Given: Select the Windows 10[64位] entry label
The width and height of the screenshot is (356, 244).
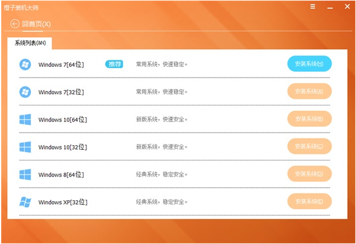Looking at the screenshot, I should click(x=62, y=120).
